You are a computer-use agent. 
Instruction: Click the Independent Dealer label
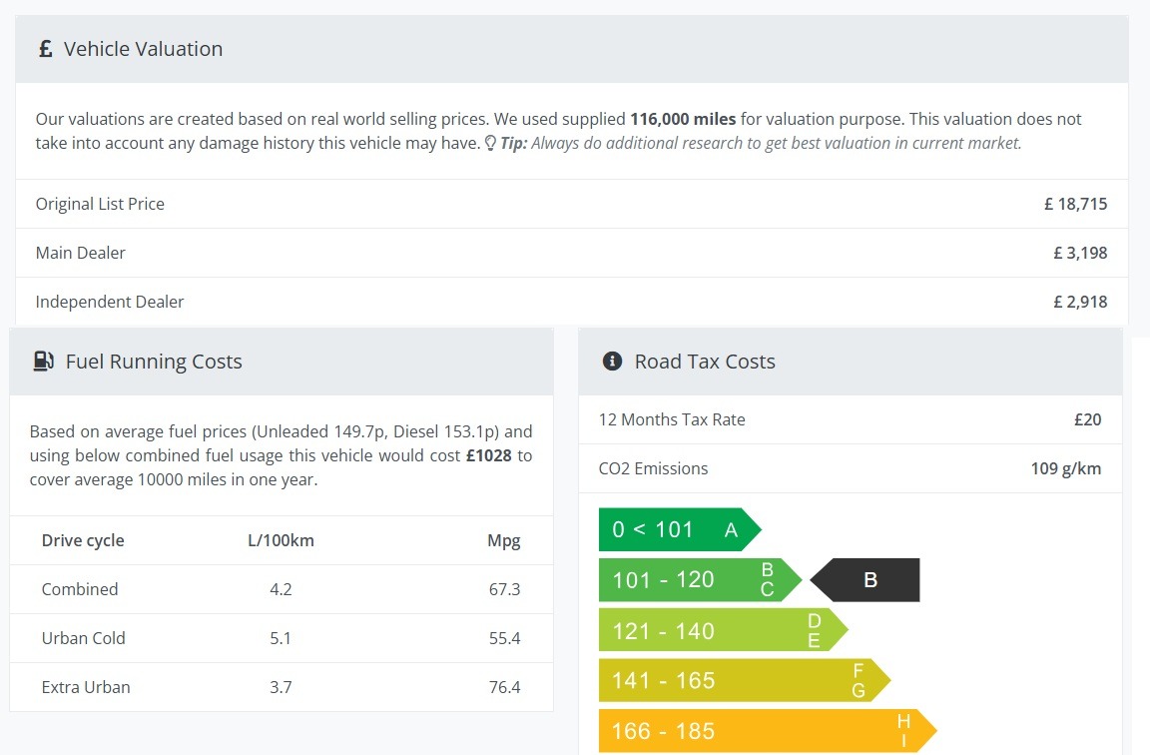coord(110,303)
